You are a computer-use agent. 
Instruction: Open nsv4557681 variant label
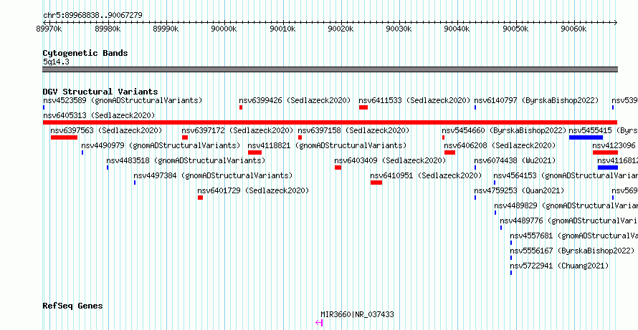[x=573, y=236]
